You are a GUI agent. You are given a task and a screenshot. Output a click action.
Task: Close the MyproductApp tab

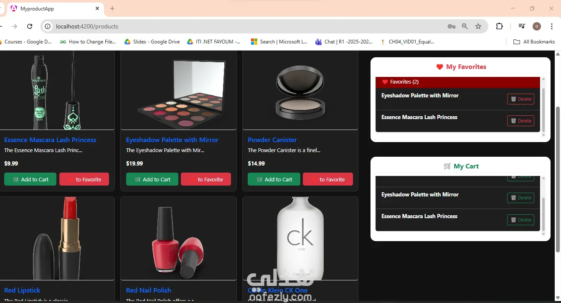(97, 8)
